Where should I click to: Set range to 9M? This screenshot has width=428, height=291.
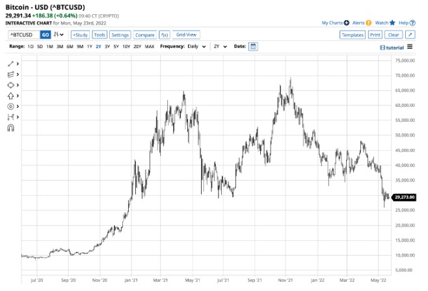coord(80,46)
